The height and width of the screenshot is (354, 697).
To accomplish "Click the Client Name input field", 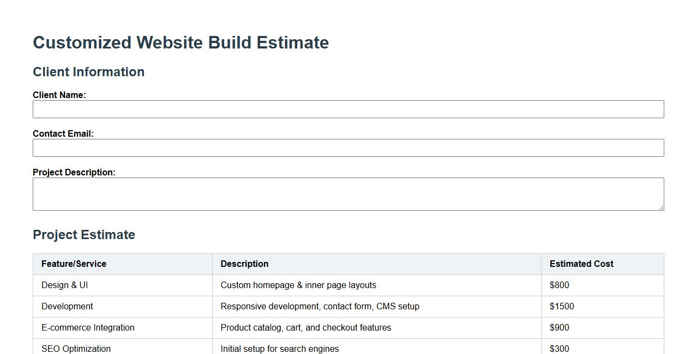I will pos(348,109).
